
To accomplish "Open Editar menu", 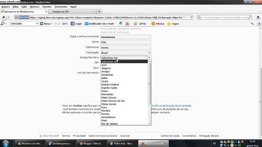I will [16, 7].
